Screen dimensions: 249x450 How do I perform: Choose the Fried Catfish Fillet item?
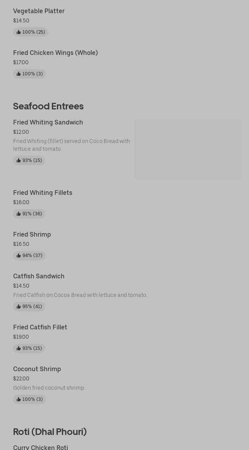pyautogui.click(x=40, y=327)
